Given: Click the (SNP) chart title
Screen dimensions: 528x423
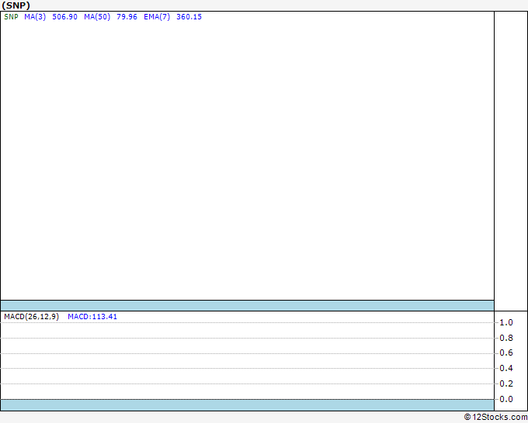Looking at the screenshot, I should click(16, 5).
